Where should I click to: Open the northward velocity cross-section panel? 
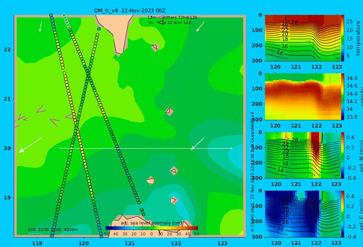click(303, 155)
